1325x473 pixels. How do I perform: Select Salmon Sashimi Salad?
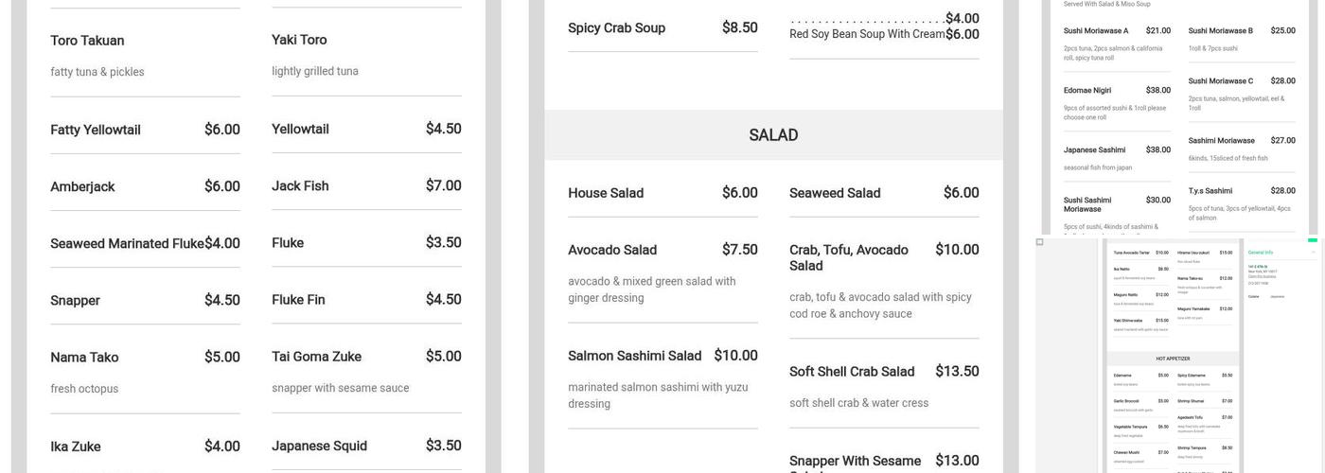point(634,356)
